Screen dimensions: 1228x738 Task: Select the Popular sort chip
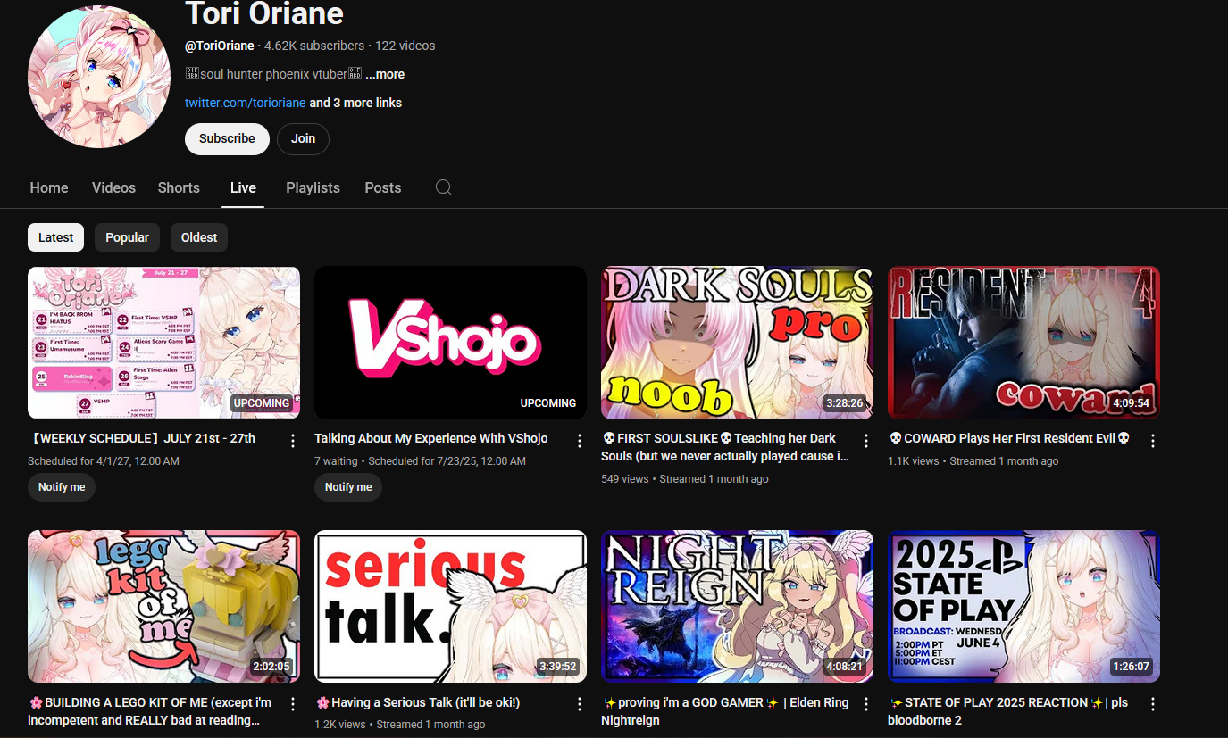click(127, 237)
